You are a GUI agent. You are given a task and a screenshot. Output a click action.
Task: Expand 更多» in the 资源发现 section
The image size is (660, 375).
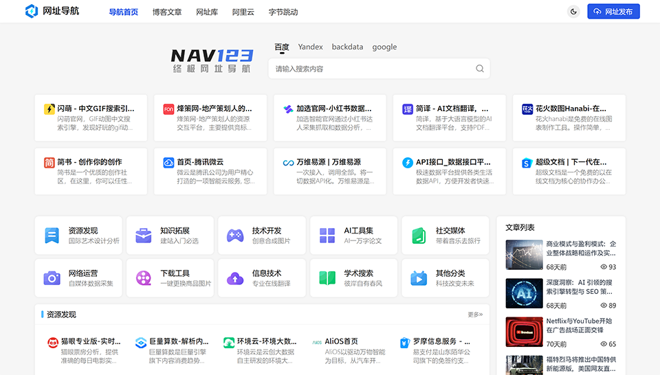(x=475, y=315)
